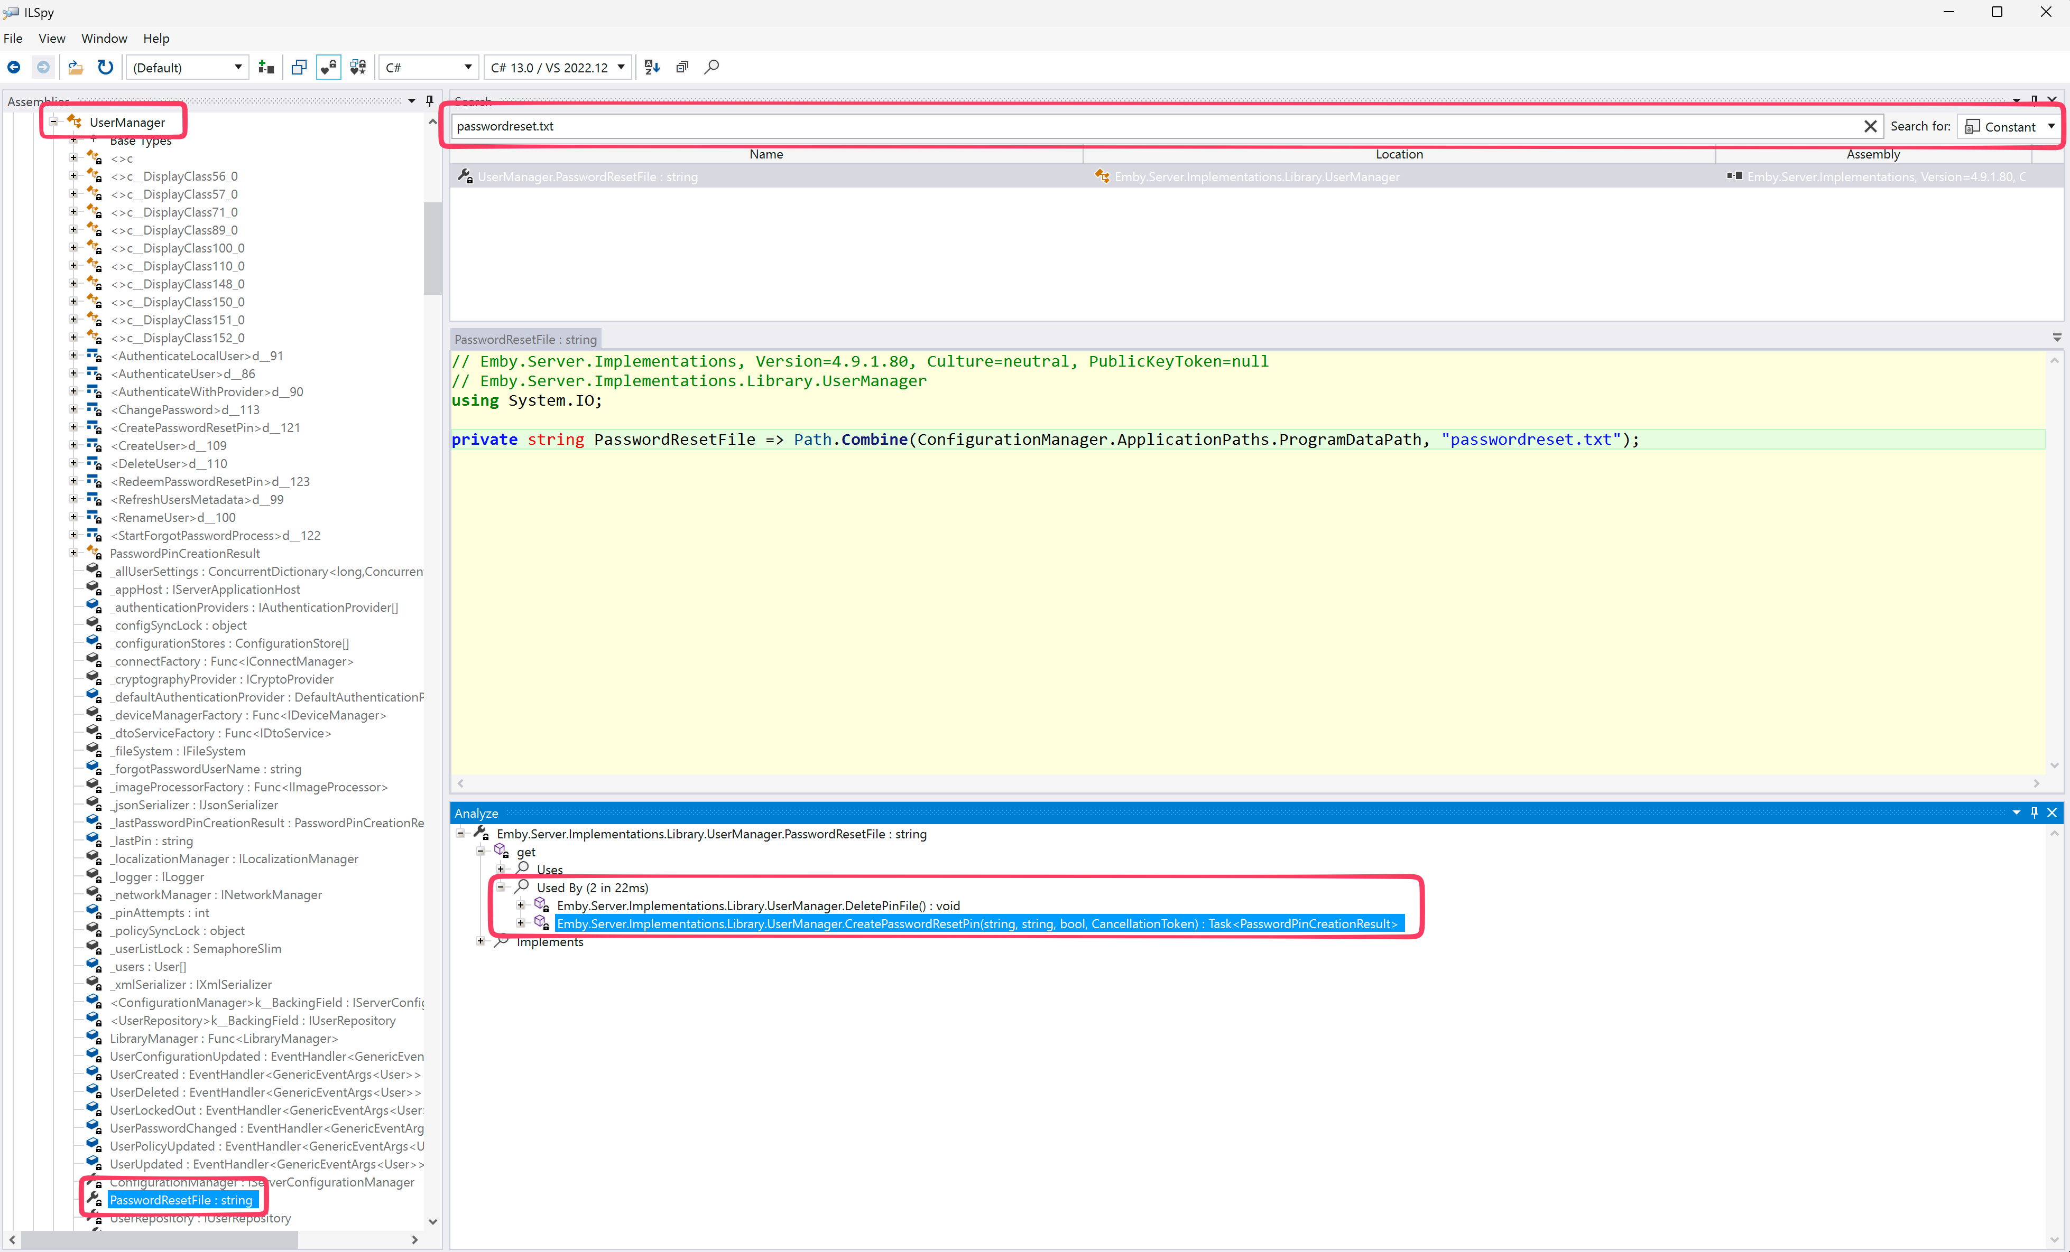
Task: Clear the passwordreset.txt search with the X button
Action: [1871, 126]
